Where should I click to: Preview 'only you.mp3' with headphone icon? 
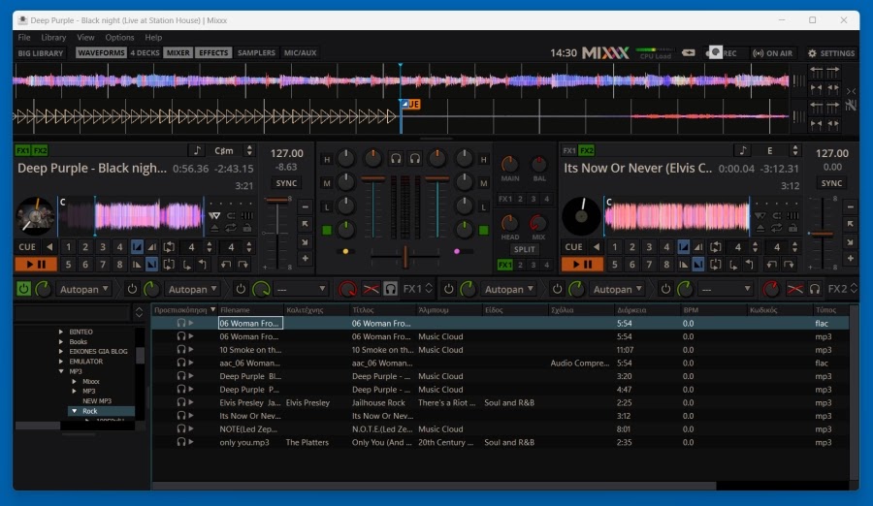(x=181, y=442)
